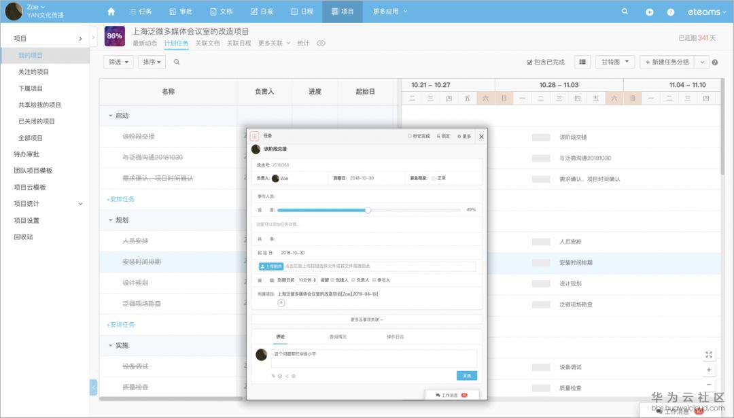Open 日程 in top navigation

point(302,12)
